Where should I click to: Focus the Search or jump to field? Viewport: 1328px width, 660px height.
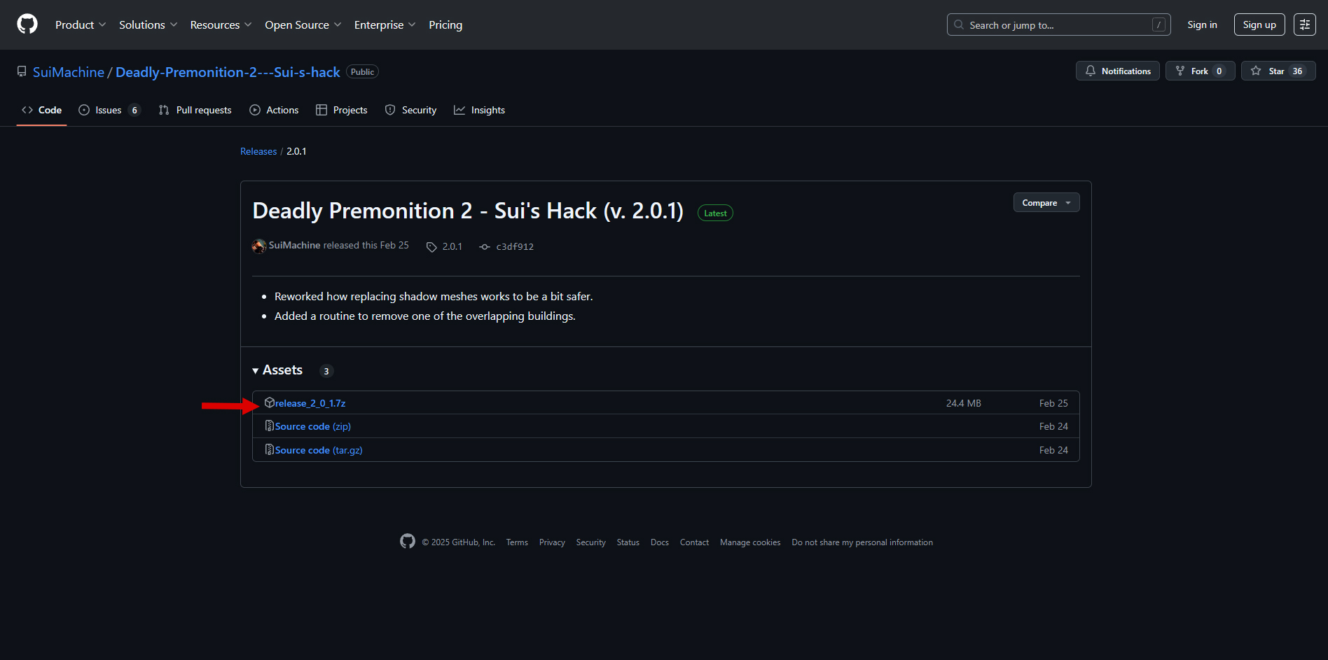[x=1058, y=24]
